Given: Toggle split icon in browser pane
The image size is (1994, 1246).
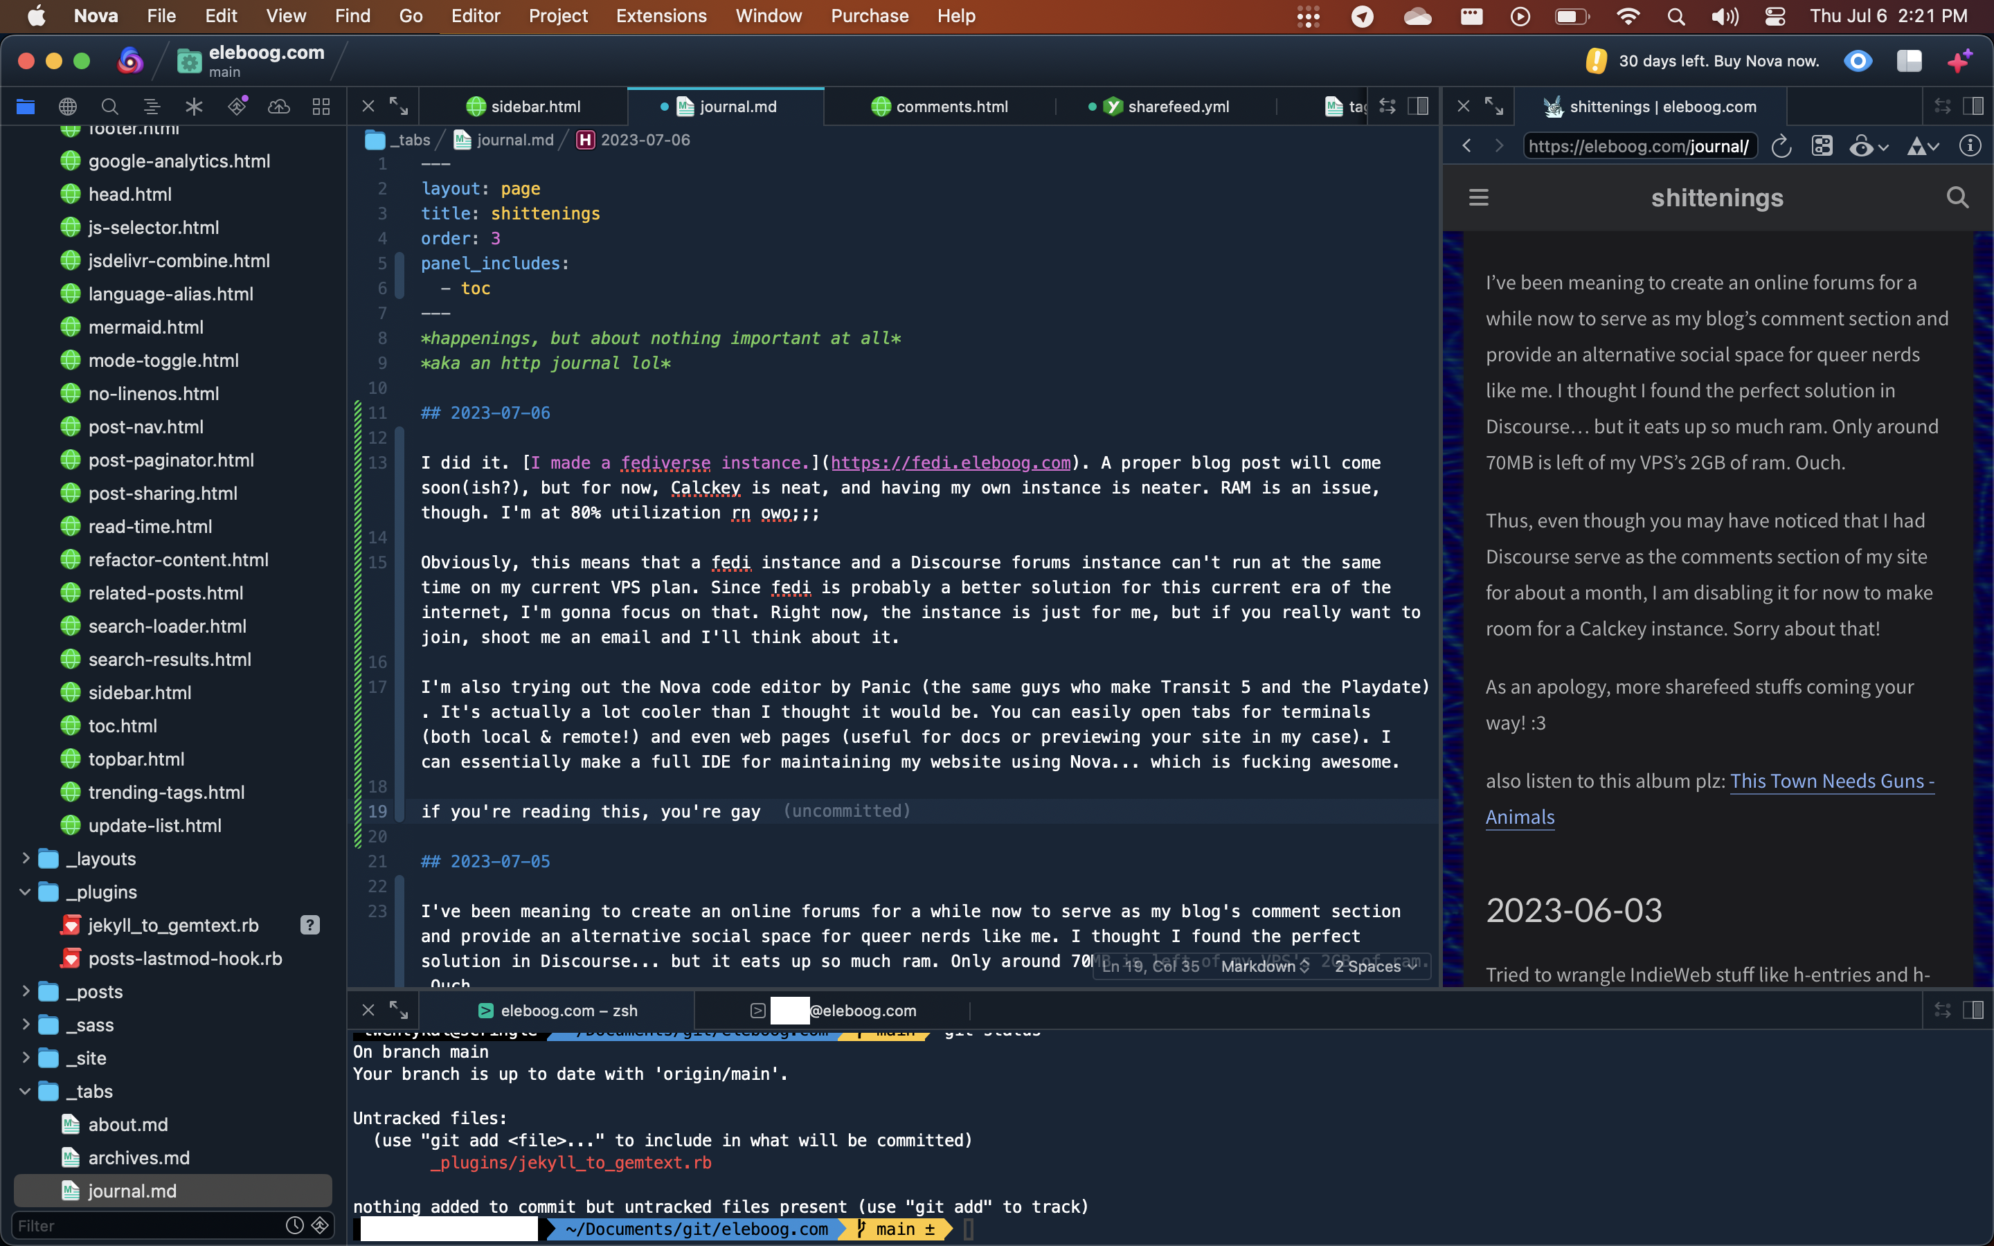Looking at the screenshot, I should (x=1973, y=105).
